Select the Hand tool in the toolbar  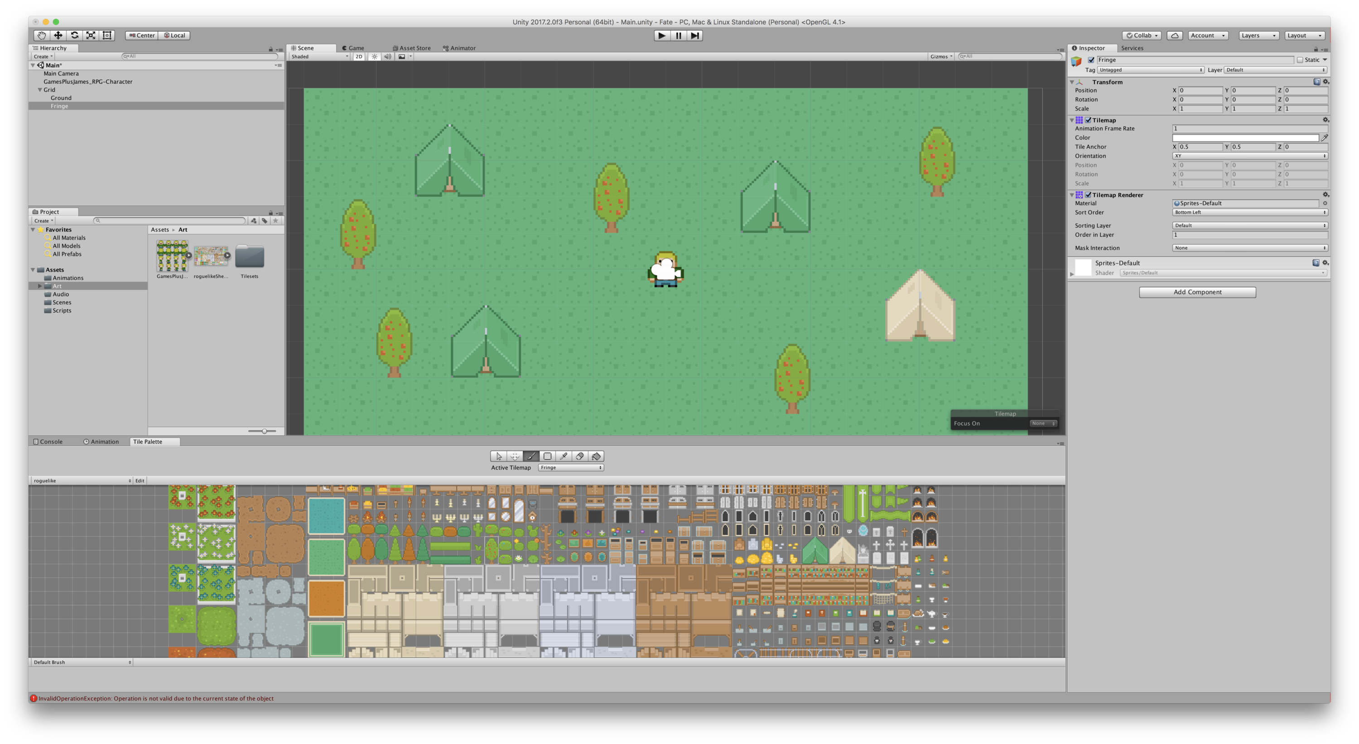(x=42, y=35)
